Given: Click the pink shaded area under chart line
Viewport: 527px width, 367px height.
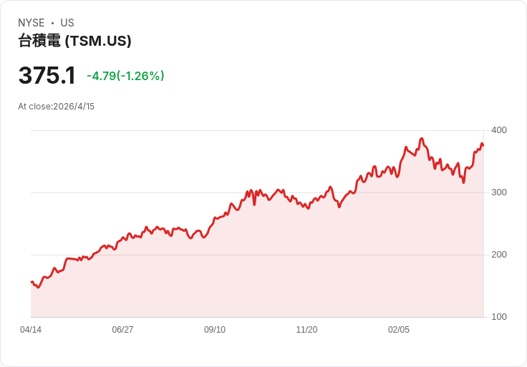Looking at the screenshot, I should coord(286,272).
